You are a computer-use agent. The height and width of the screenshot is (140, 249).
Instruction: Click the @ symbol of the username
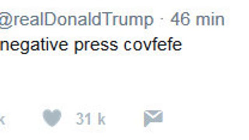pos(6,20)
